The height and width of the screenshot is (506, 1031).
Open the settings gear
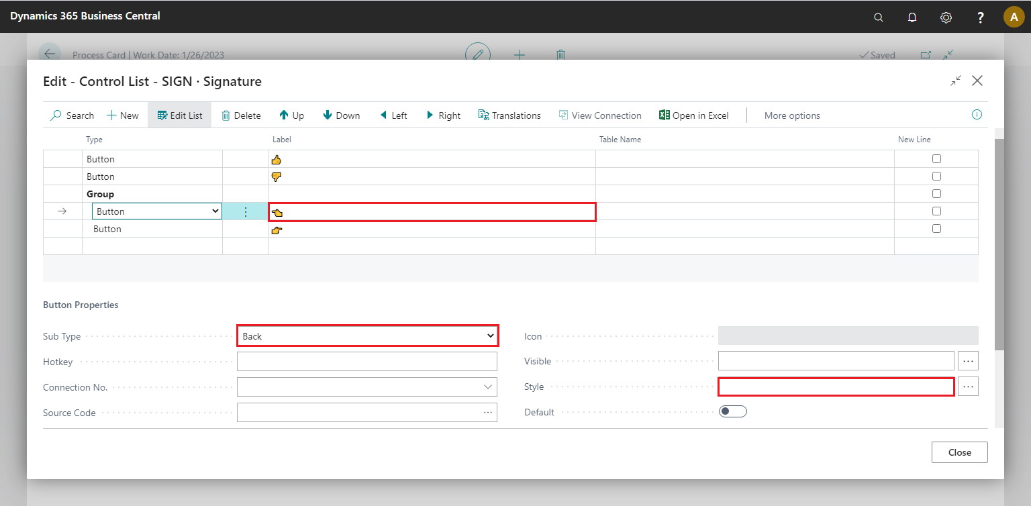(946, 17)
